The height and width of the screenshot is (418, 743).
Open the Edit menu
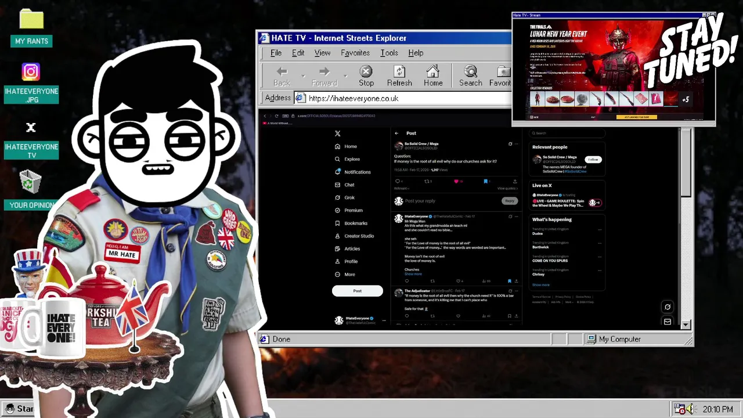point(298,53)
